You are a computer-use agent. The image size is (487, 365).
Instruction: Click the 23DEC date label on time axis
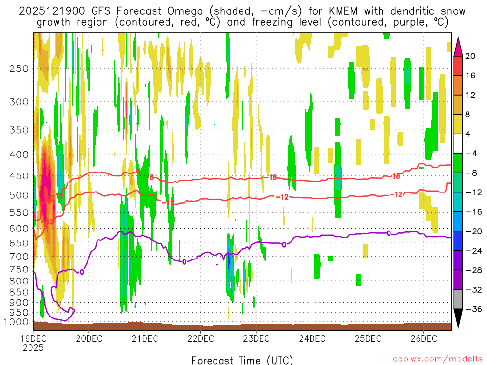pos(256,338)
